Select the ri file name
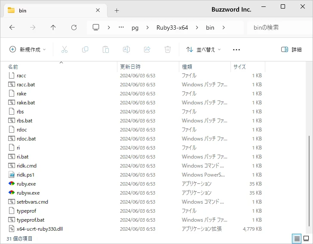The width and height of the screenshot is (313, 244). pos(18,148)
